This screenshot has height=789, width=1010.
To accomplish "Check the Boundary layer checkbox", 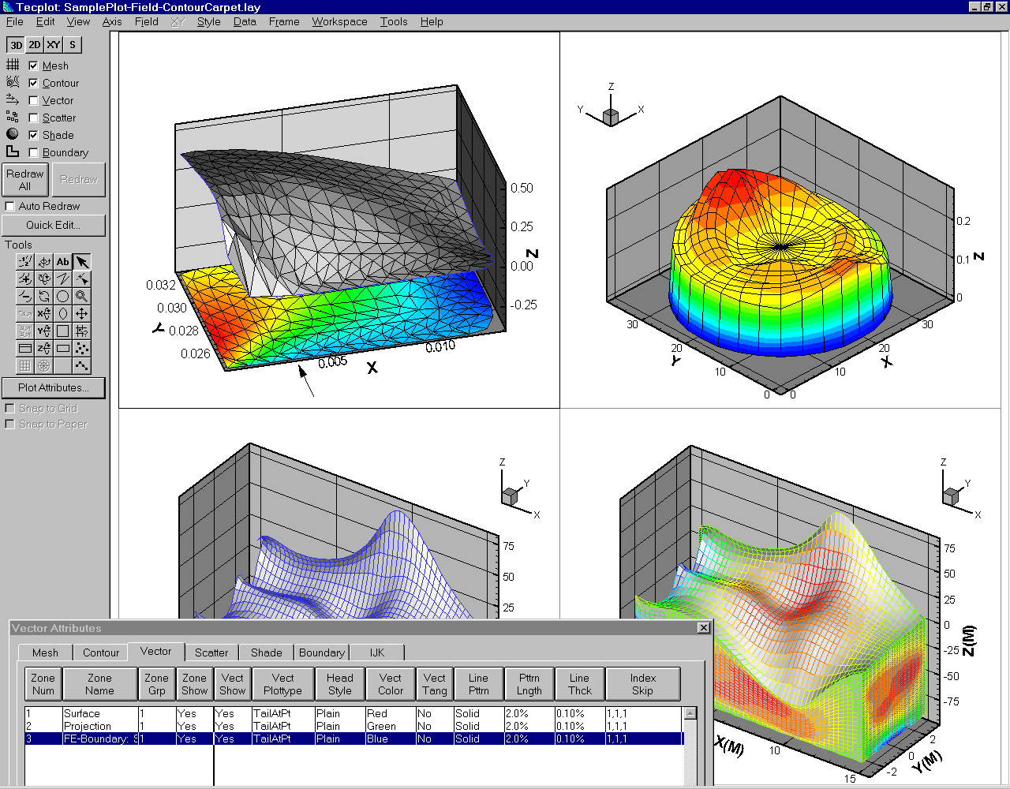I will [33, 153].
